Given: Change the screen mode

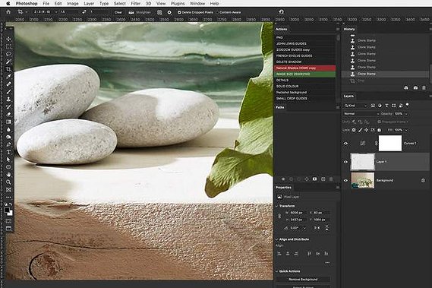Looking at the screenshot, I should [x=8, y=229].
